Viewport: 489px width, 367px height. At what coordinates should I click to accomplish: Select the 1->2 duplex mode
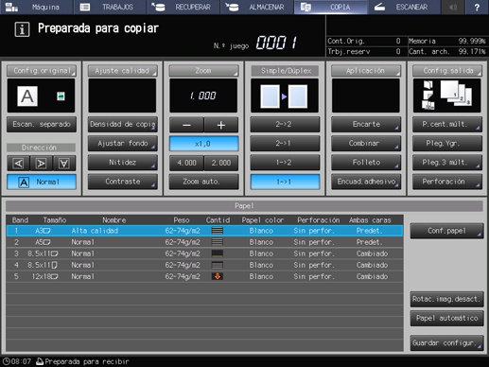pyautogui.click(x=285, y=163)
